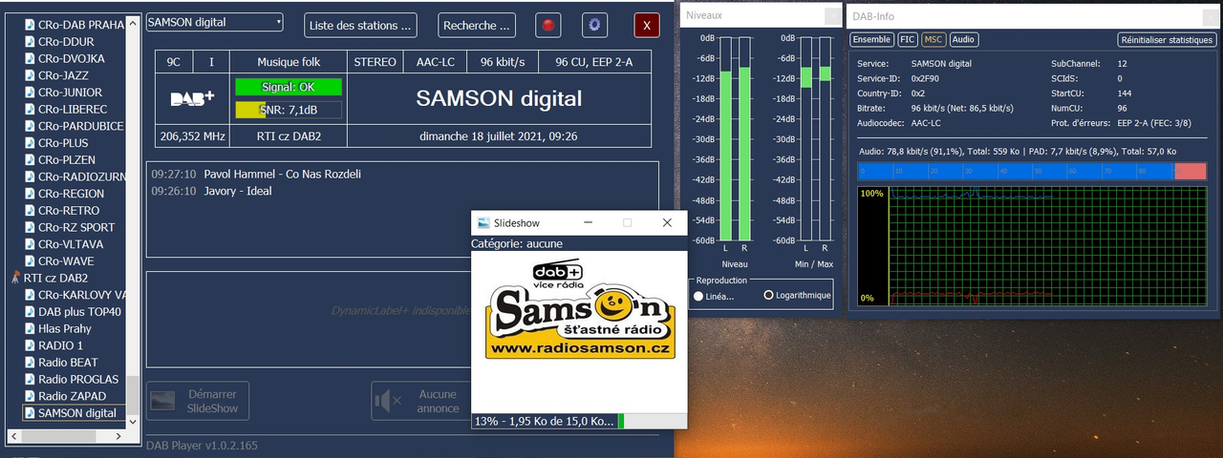Select CRo-VLTAVA in station tree

(71, 244)
